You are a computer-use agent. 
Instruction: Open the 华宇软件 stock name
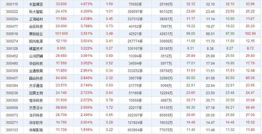coord(36,123)
